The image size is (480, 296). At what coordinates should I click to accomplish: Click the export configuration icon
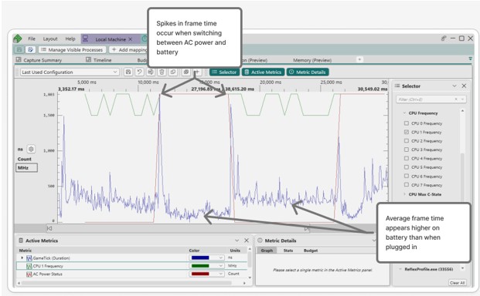151,72
